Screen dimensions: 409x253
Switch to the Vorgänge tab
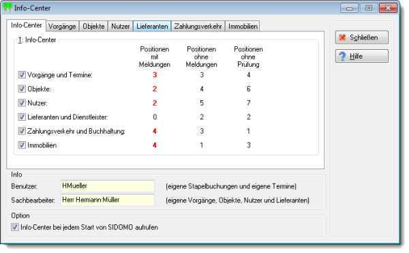62,27
